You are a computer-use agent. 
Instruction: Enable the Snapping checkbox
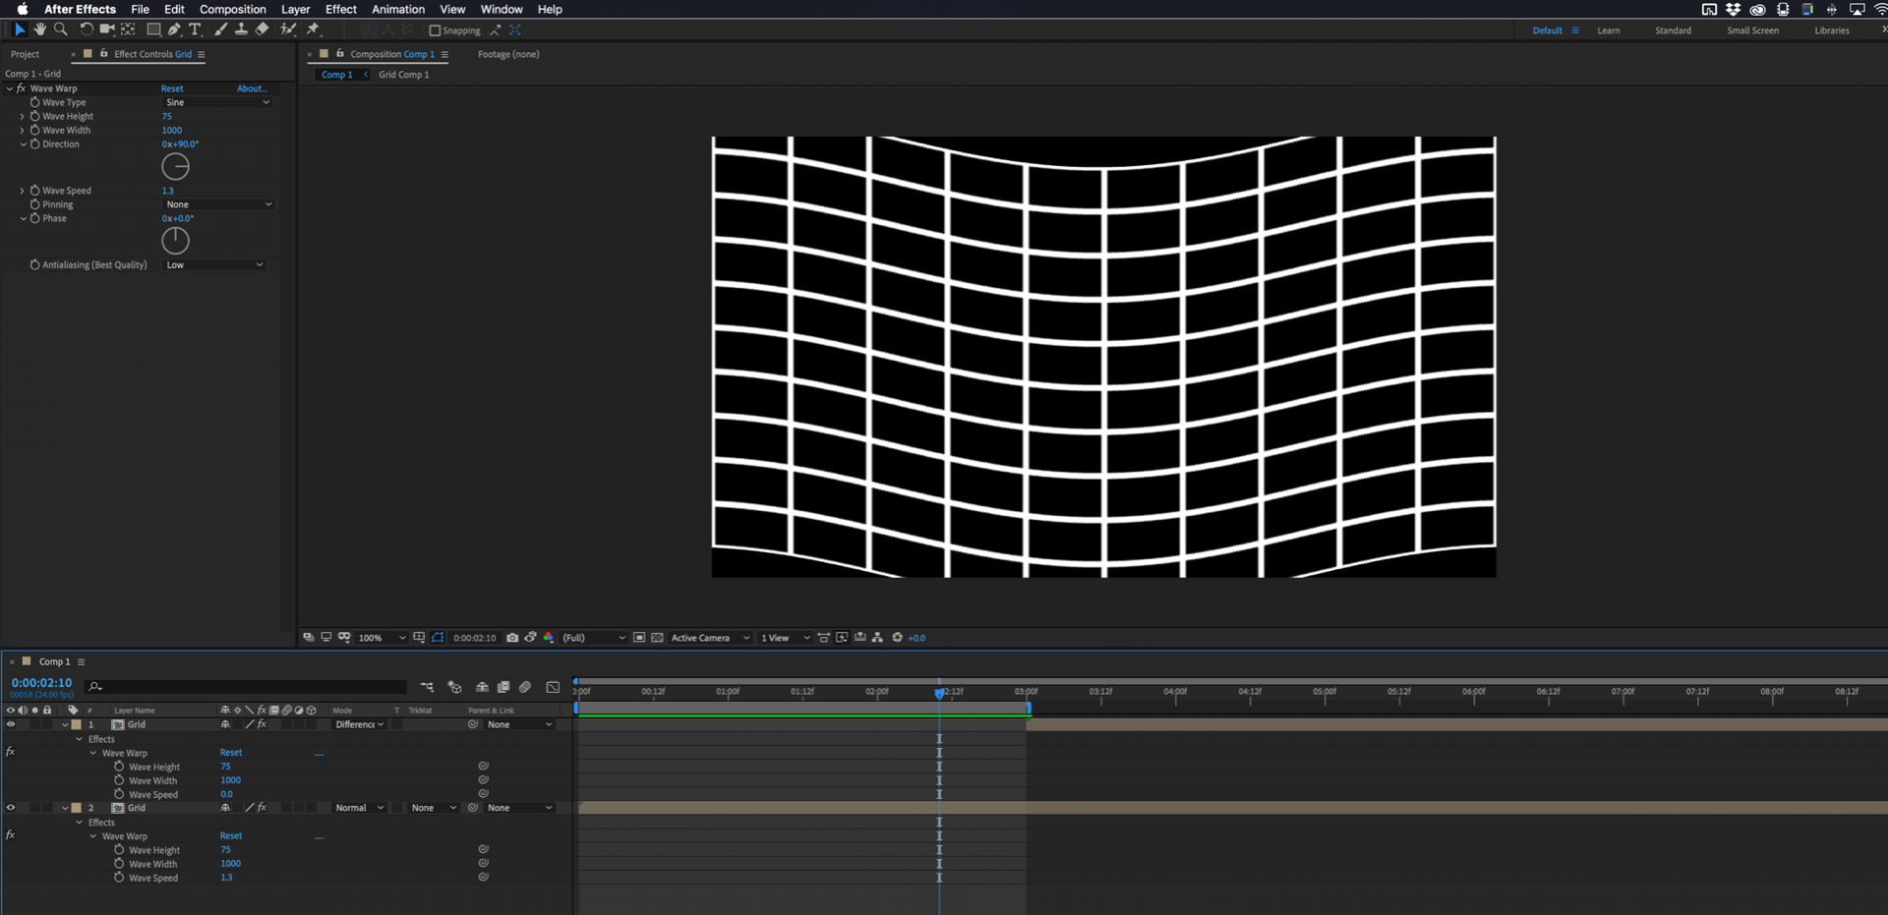(435, 30)
